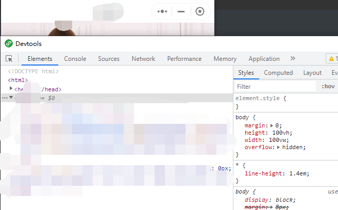Click the ellipsis on selected DOM row
The image size is (338, 210).
(x=5, y=98)
